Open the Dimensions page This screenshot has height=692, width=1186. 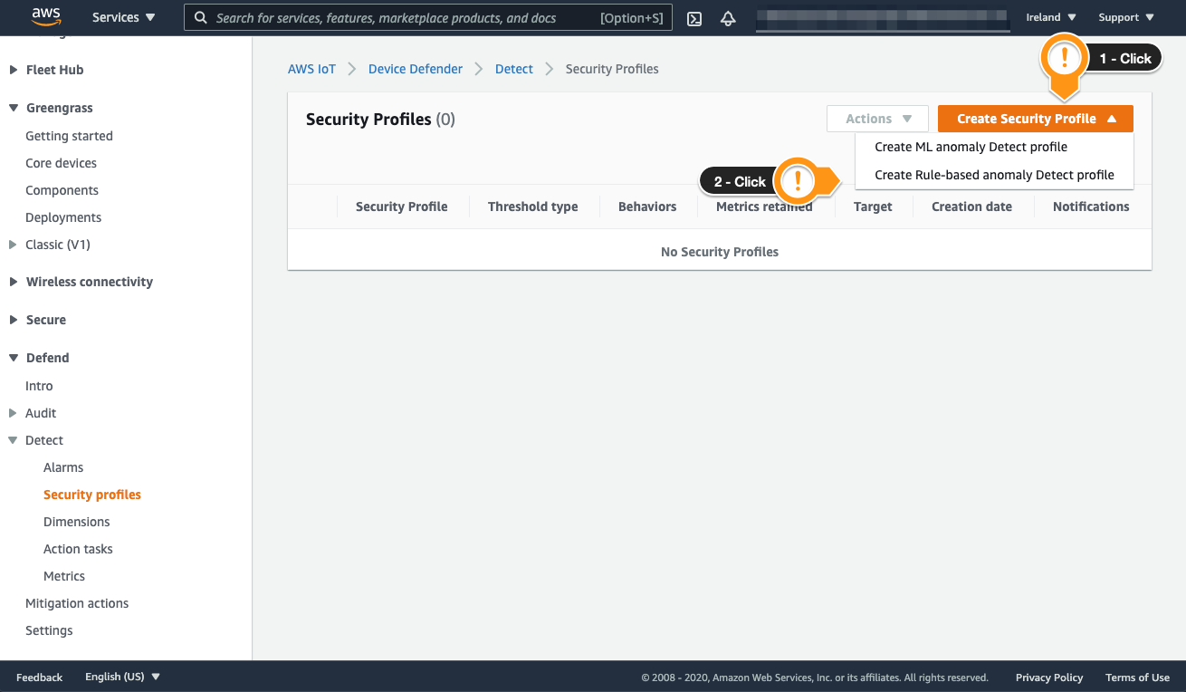pos(77,522)
